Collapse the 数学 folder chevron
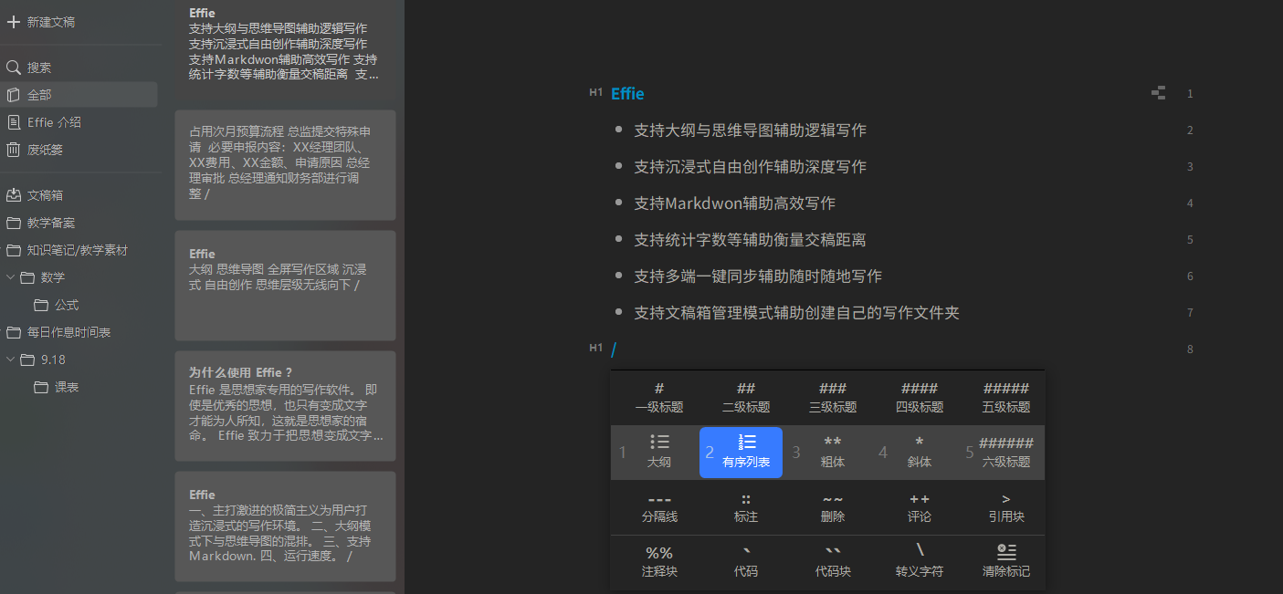The width and height of the screenshot is (1283, 594). point(10,277)
